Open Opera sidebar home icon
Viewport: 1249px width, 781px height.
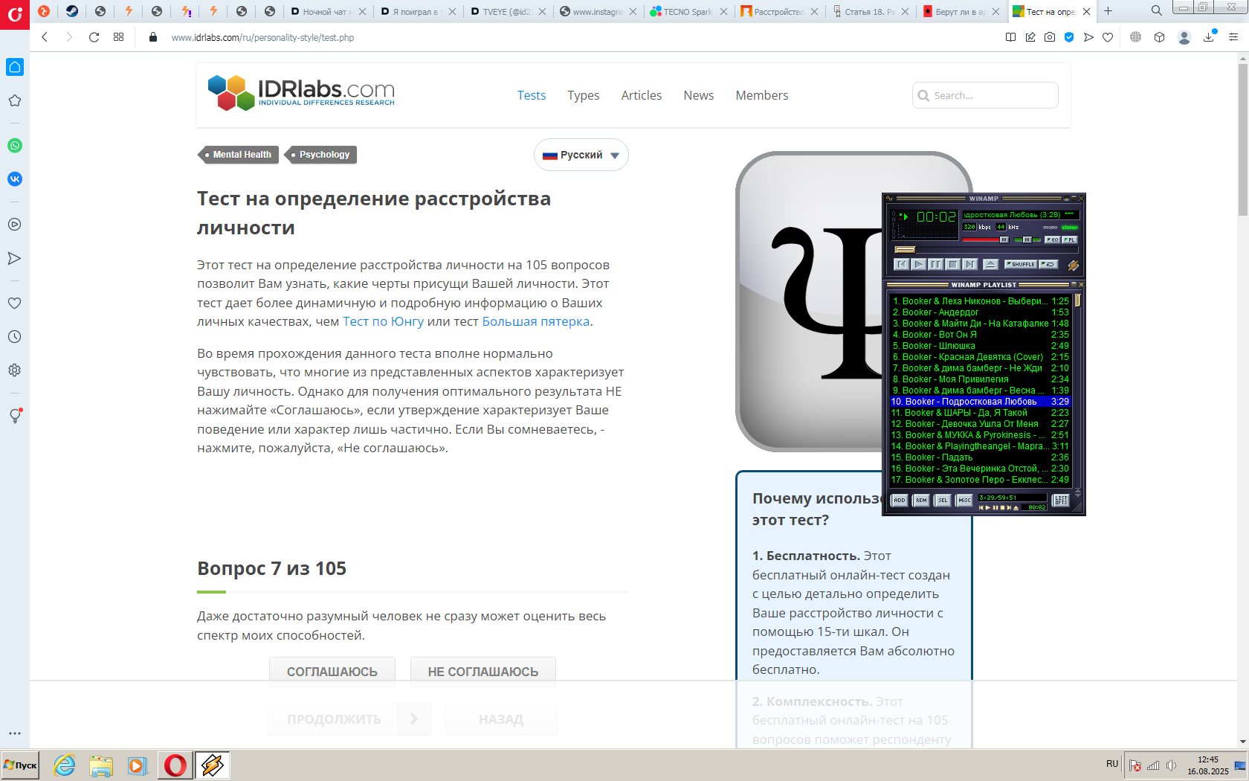pos(15,67)
